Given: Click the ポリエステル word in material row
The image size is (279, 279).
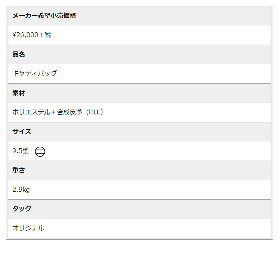Looking at the screenshot, I should [31, 112].
